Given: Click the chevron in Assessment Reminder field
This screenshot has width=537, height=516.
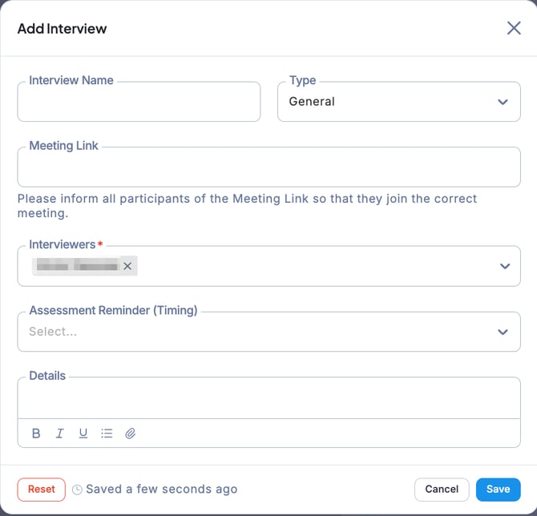Looking at the screenshot, I should [503, 332].
